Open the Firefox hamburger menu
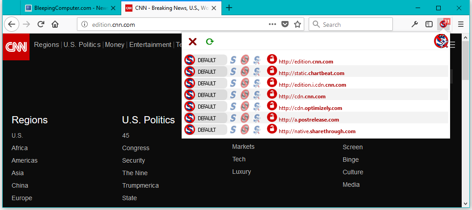 [x=460, y=24]
